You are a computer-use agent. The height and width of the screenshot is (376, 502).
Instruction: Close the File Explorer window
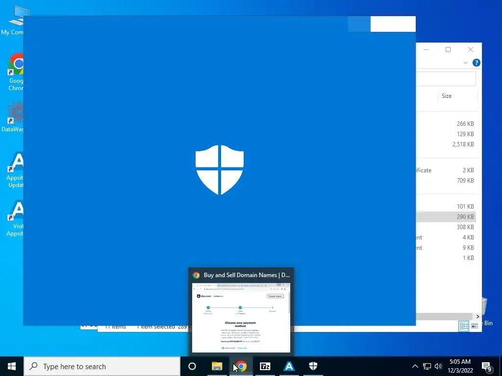[x=470, y=49]
